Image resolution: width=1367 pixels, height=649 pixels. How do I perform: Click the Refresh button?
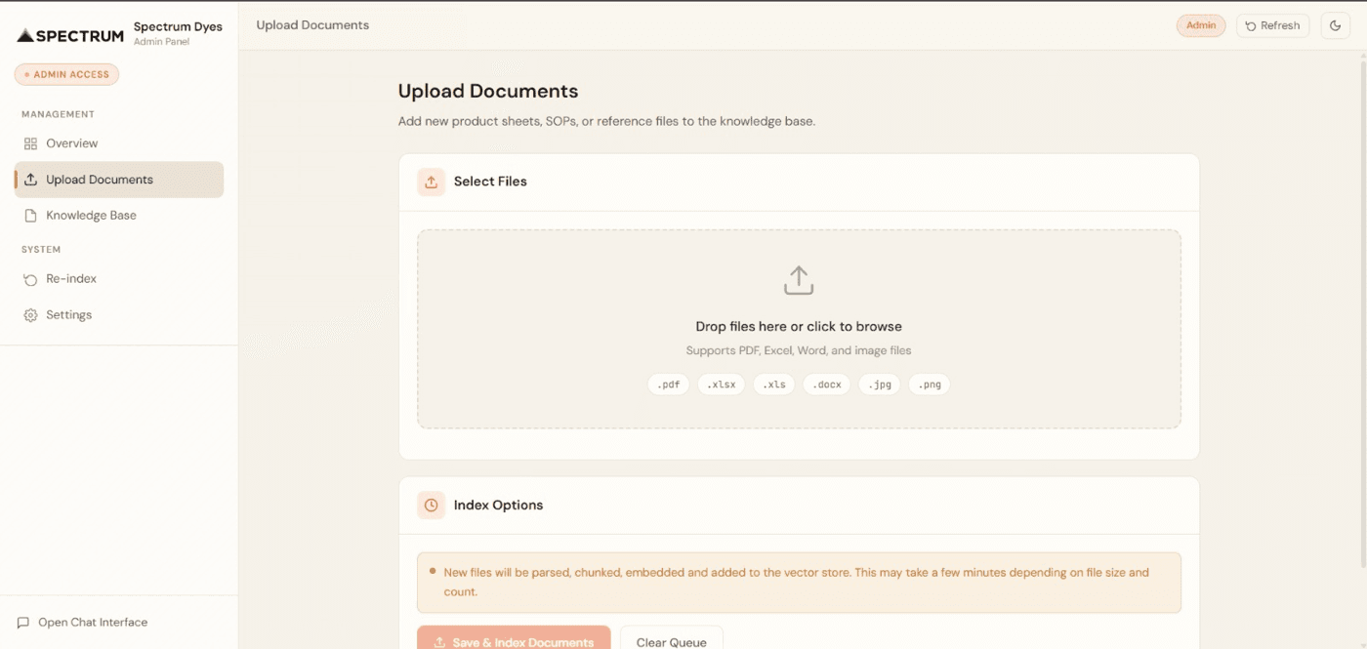pos(1272,25)
